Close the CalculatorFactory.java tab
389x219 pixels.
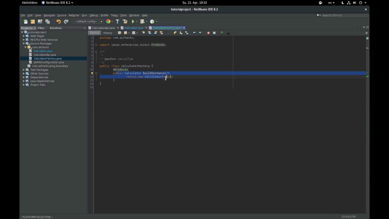184,28
